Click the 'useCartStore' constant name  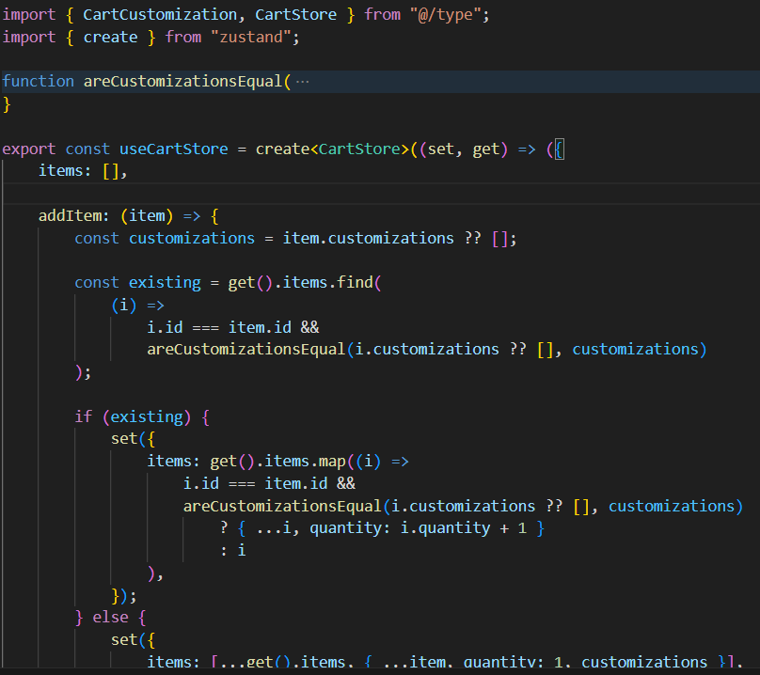click(x=173, y=149)
